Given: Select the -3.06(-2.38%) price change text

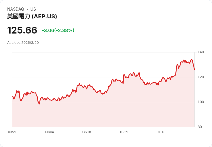Looking at the screenshot, I should click(x=58, y=30).
